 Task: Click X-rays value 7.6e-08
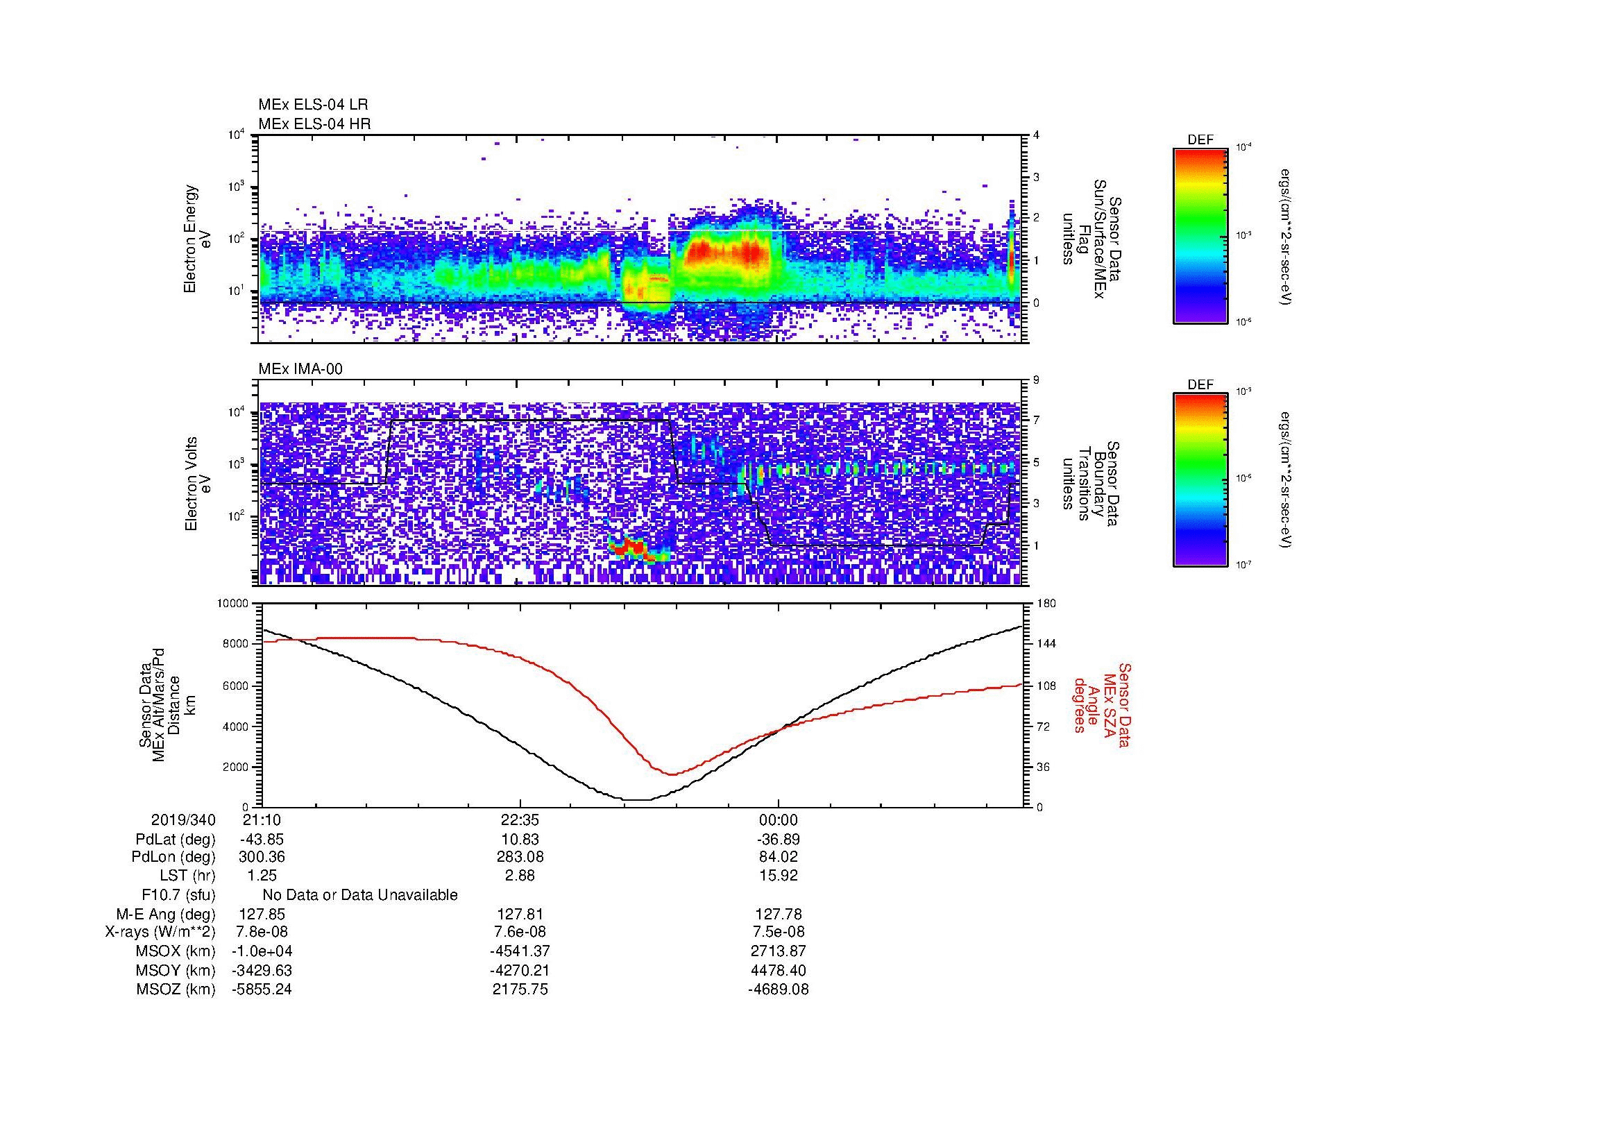[x=520, y=932]
